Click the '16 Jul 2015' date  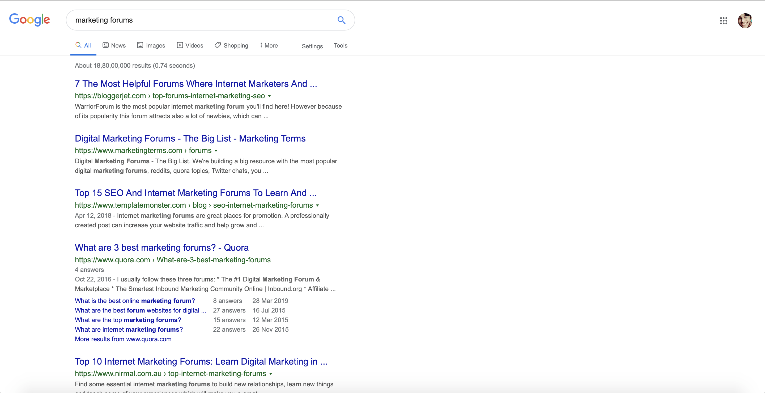click(269, 310)
